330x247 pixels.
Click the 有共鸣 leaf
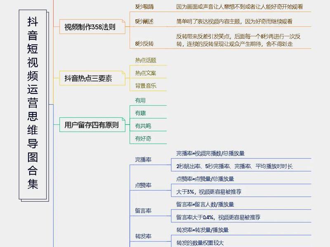click(143, 126)
